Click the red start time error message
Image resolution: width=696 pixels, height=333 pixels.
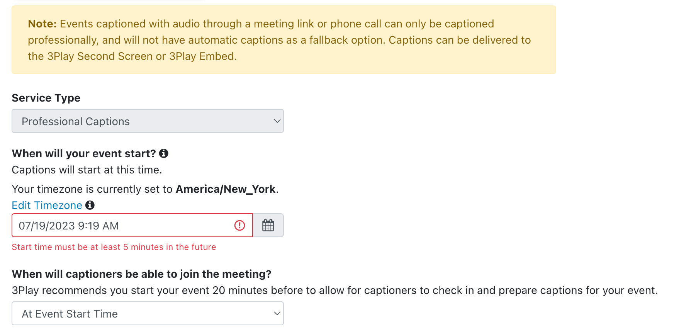click(114, 247)
